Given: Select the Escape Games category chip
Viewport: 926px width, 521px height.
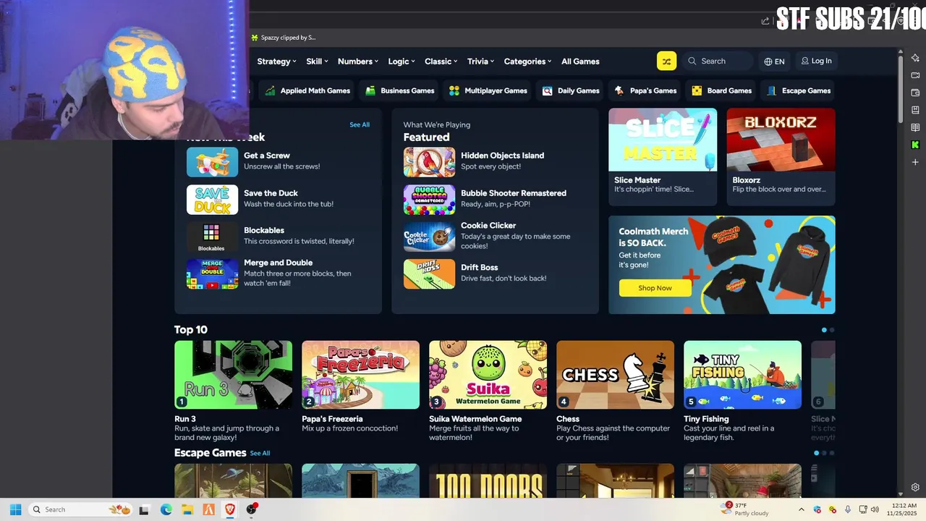Looking at the screenshot, I should tap(799, 90).
